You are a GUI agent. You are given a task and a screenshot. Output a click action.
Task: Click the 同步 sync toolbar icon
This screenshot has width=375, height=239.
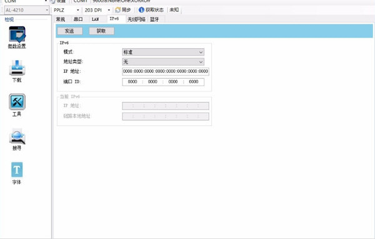tap(123, 10)
